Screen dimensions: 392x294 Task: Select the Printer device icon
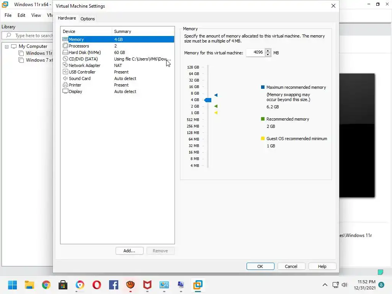pos(65,85)
